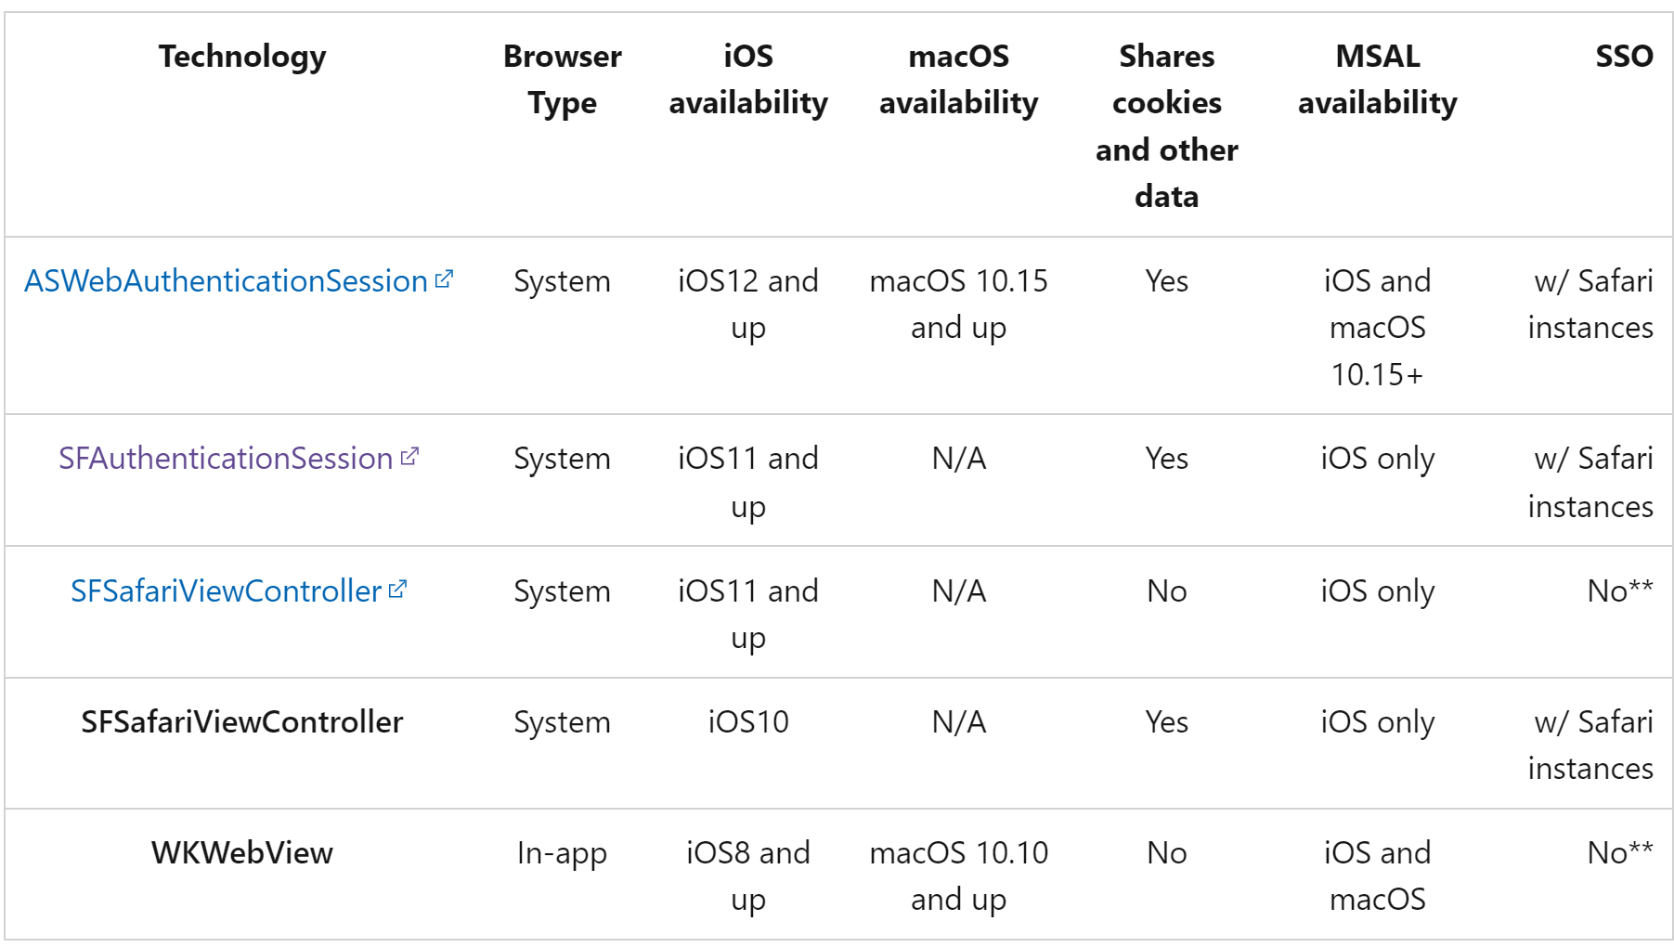
Task: Click the In-app browser type cell
Action: (x=563, y=853)
